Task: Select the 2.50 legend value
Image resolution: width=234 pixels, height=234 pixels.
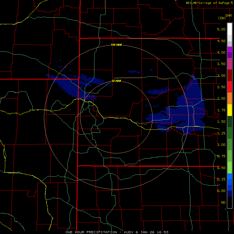Action: 221,87
